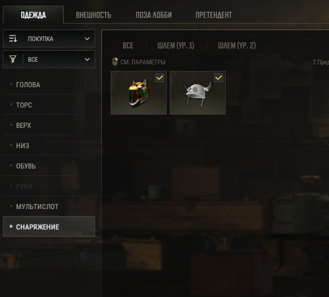Switch to the ВНЕШНОСТЬ tab
Viewport: 329px width, 297px height.
tap(93, 15)
